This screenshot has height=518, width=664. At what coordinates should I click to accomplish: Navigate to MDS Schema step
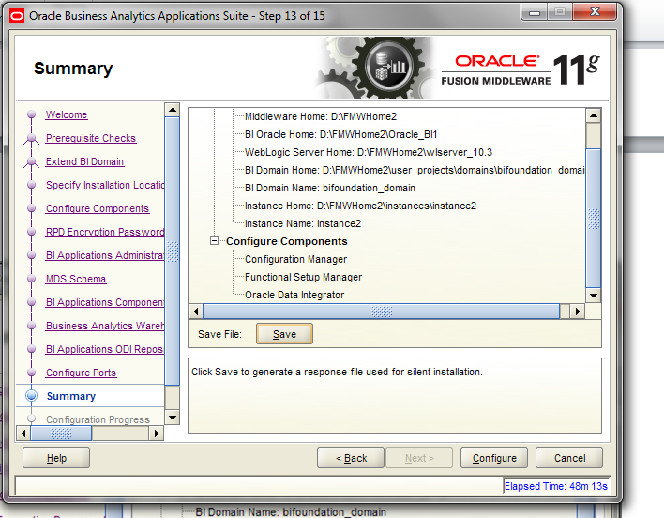tap(76, 279)
